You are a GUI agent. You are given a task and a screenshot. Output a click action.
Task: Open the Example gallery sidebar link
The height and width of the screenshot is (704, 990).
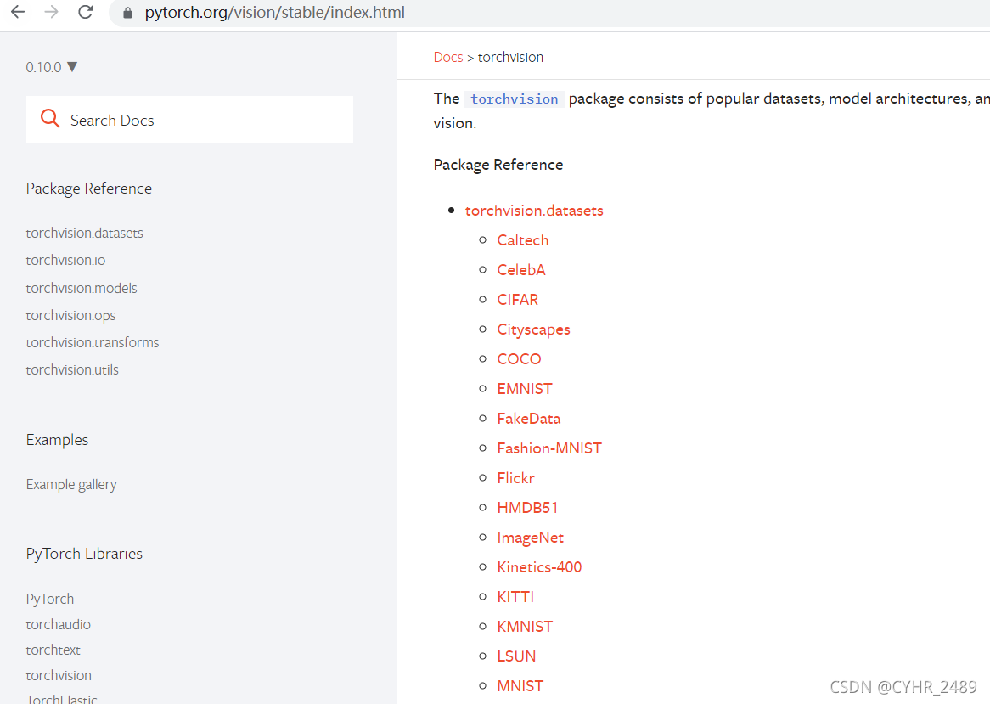tap(71, 484)
